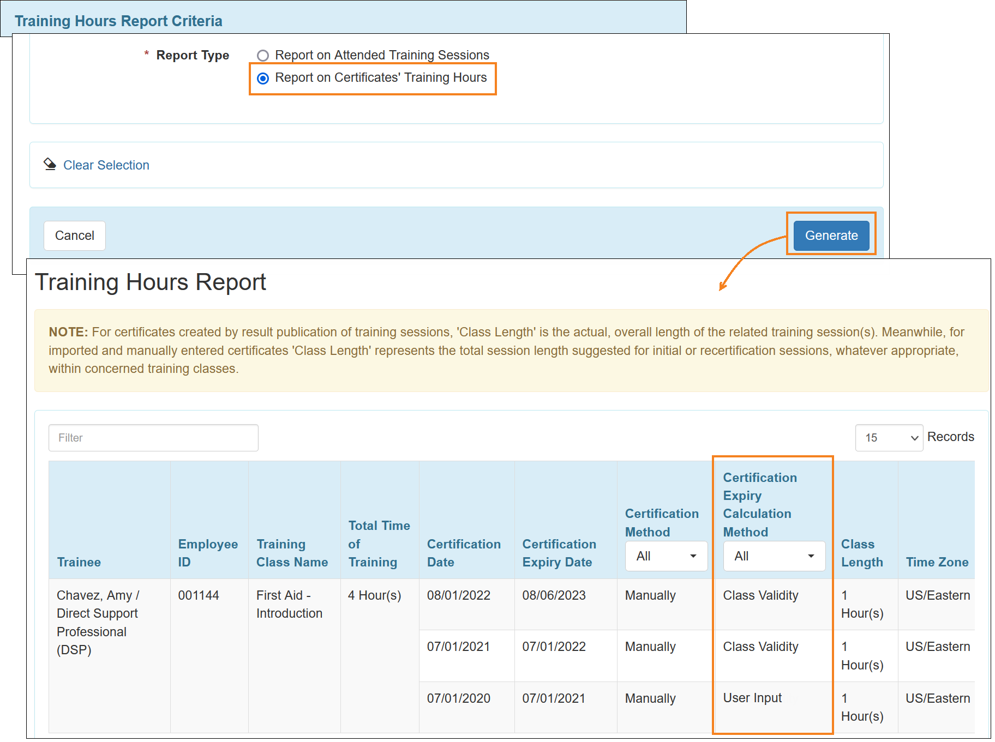
Task: Select Report on Certificates' Training Hours radio
Action: coord(263,79)
